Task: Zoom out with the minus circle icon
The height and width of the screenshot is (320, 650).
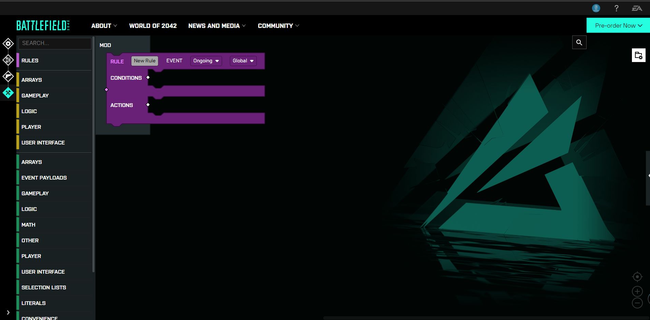Action: click(637, 303)
